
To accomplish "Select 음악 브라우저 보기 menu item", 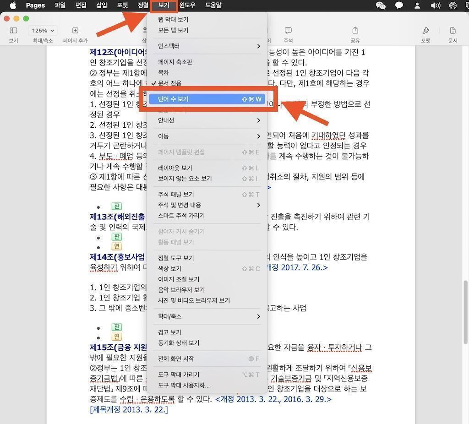I will (207, 290).
